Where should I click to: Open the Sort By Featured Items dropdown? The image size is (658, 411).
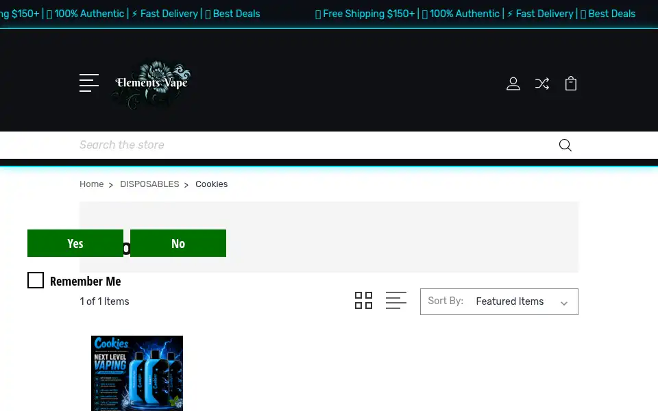(x=499, y=301)
